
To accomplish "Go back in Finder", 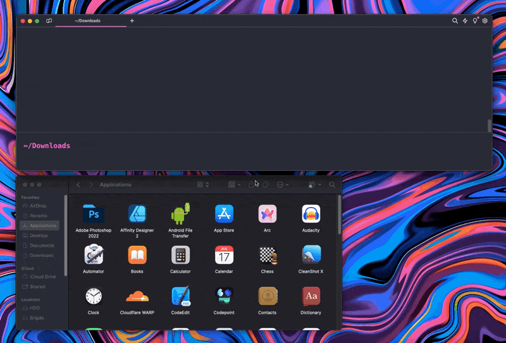I will (78, 185).
